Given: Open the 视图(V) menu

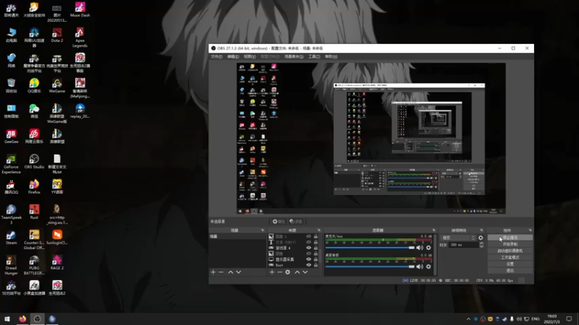Looking at the screenshot, I should coord(250,57).
